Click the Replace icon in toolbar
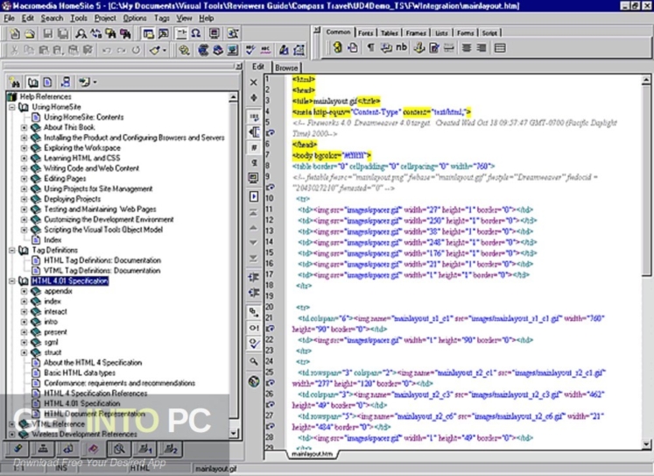Screen dimensions: 654x476 95,34
